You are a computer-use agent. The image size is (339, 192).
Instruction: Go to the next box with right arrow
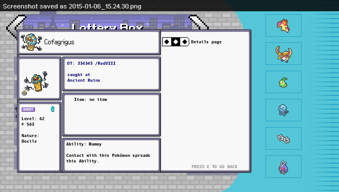[x=199, y=23]
